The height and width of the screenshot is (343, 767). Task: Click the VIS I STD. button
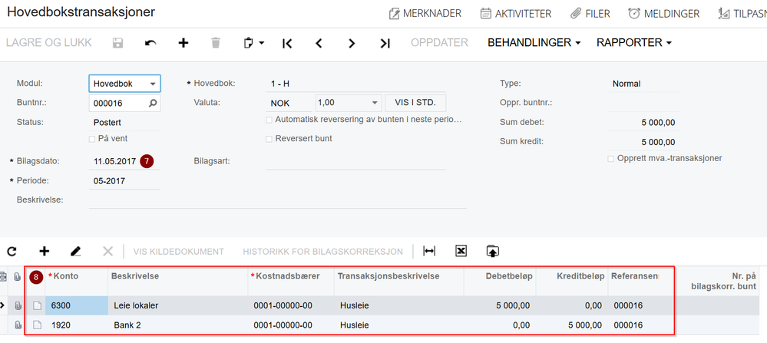[415, 103]
